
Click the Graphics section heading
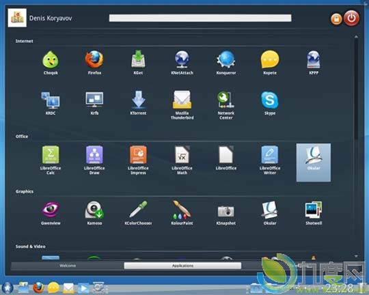coord(25,191)
